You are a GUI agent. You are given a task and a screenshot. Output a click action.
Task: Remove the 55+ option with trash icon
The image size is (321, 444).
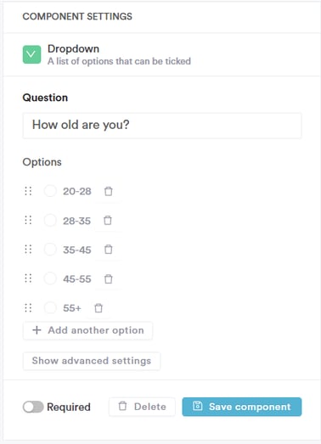tap(99, 308)
